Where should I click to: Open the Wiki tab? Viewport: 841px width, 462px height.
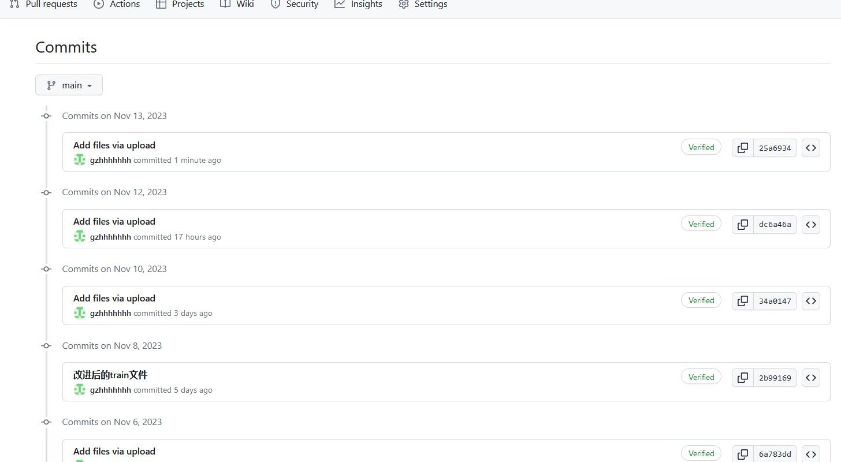[x=237, y=5]
